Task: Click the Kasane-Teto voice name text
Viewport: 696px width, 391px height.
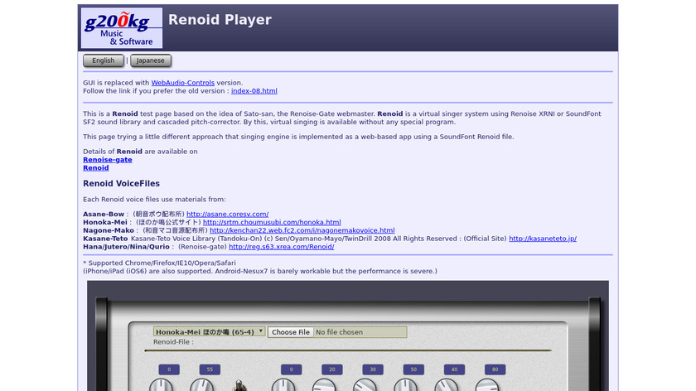Action: [x=105, y=239]
